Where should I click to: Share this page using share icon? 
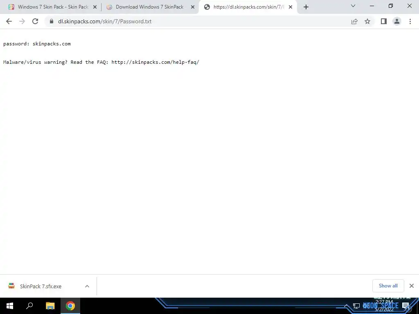click(x=354, y=21)
